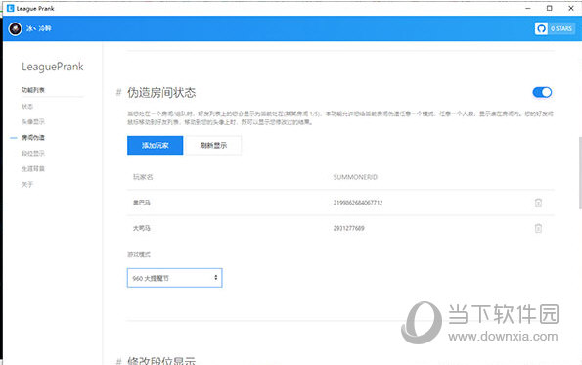The image size is (582, 365).
Task: Click the 功能列表 sidebar heading
Action: 33,90
